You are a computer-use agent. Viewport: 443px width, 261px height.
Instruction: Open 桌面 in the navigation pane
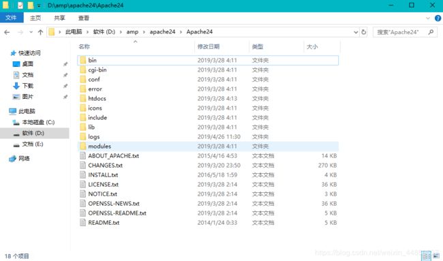[x=27, y=64]
